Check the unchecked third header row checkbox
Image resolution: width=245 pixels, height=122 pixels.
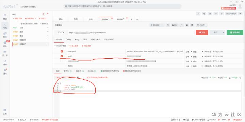[x=62, y=61]
